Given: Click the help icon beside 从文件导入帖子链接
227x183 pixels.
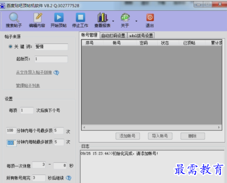Looking at the screenshot, I should point(56,72).
